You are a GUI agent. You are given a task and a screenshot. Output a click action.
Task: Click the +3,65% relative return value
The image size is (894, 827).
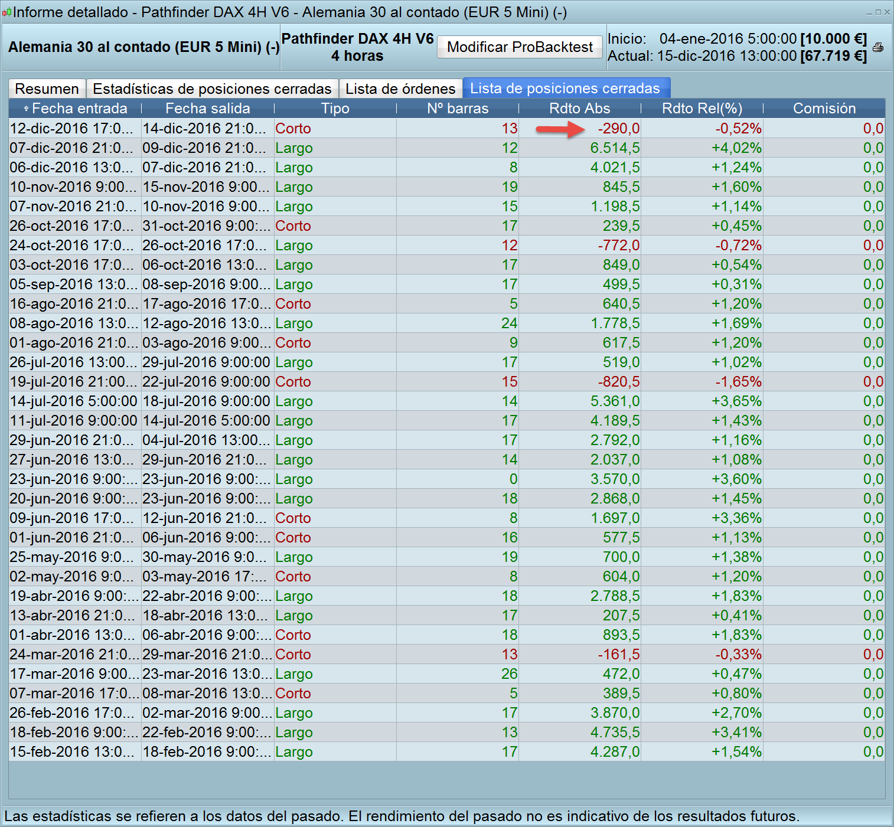tap(737, 401)
